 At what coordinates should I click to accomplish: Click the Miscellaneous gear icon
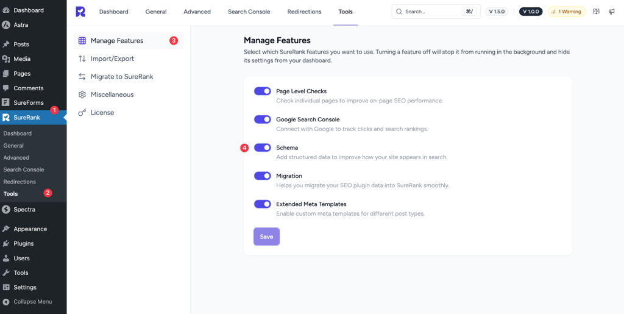click(82, 95)
